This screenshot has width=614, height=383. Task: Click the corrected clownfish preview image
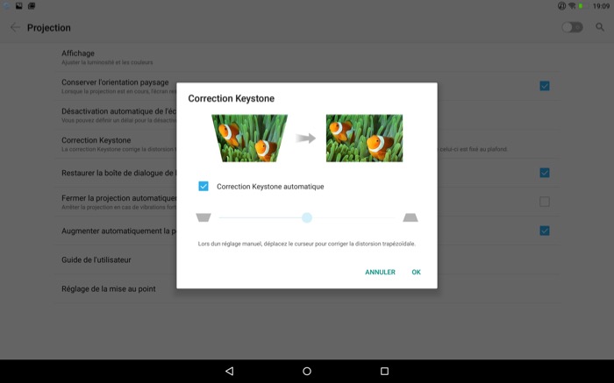(364, 138)
